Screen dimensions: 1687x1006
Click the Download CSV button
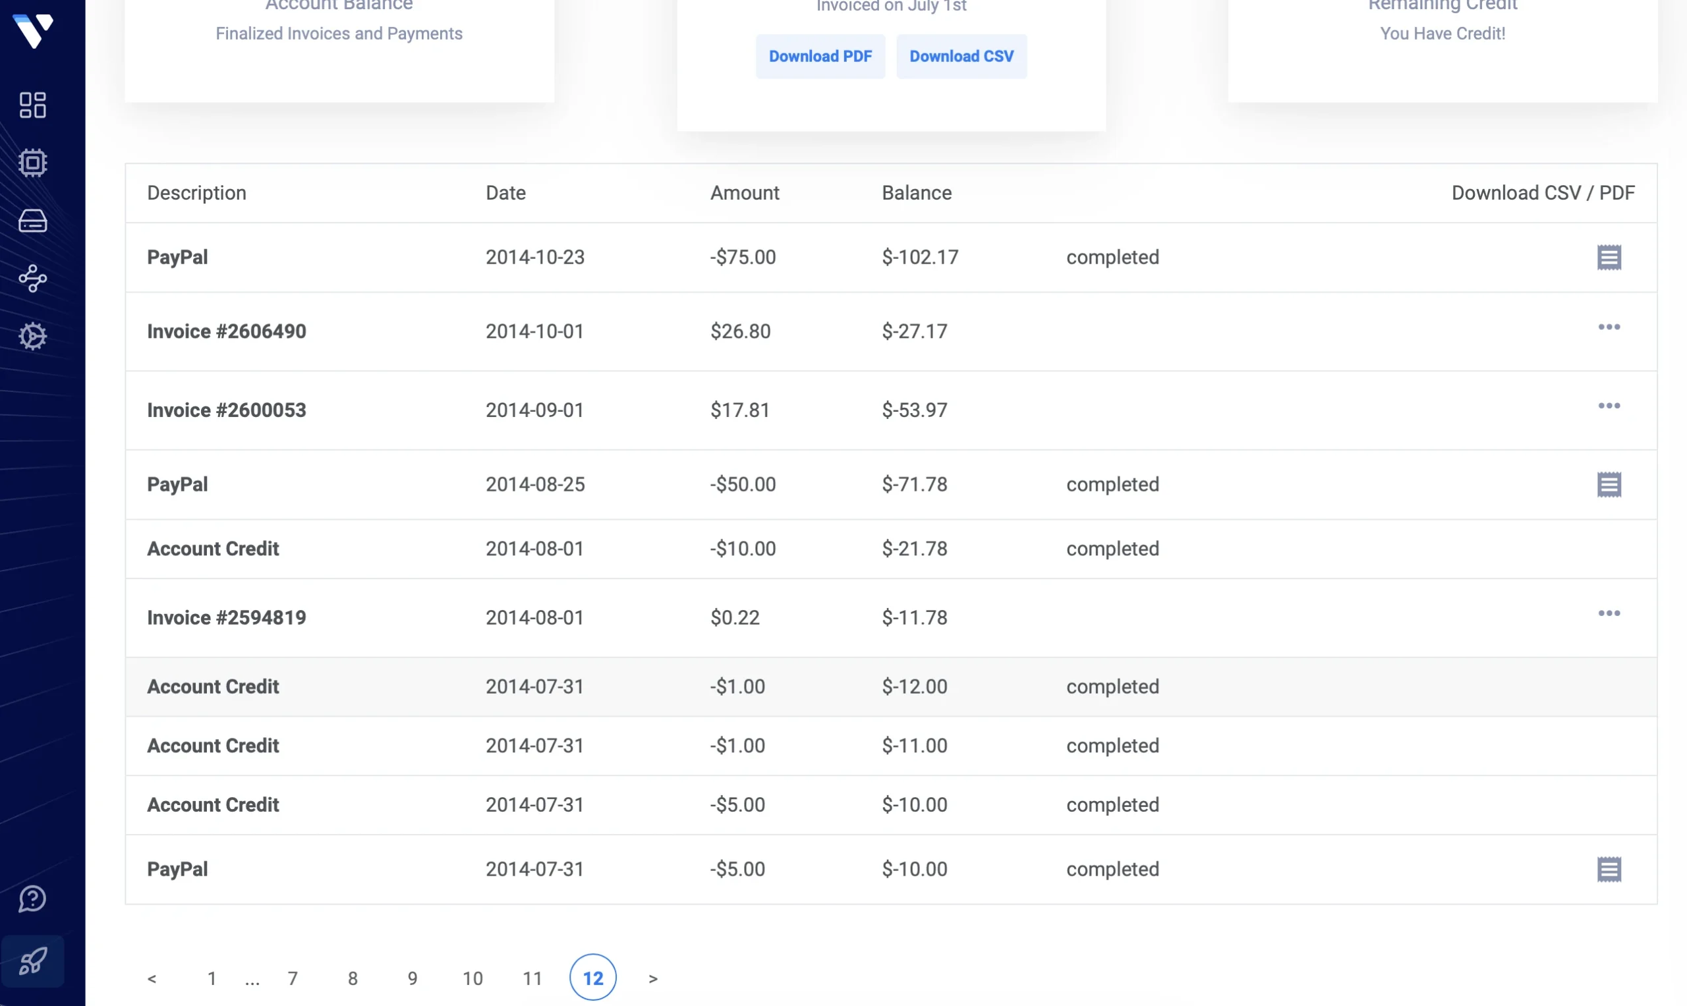coord(961,56)
